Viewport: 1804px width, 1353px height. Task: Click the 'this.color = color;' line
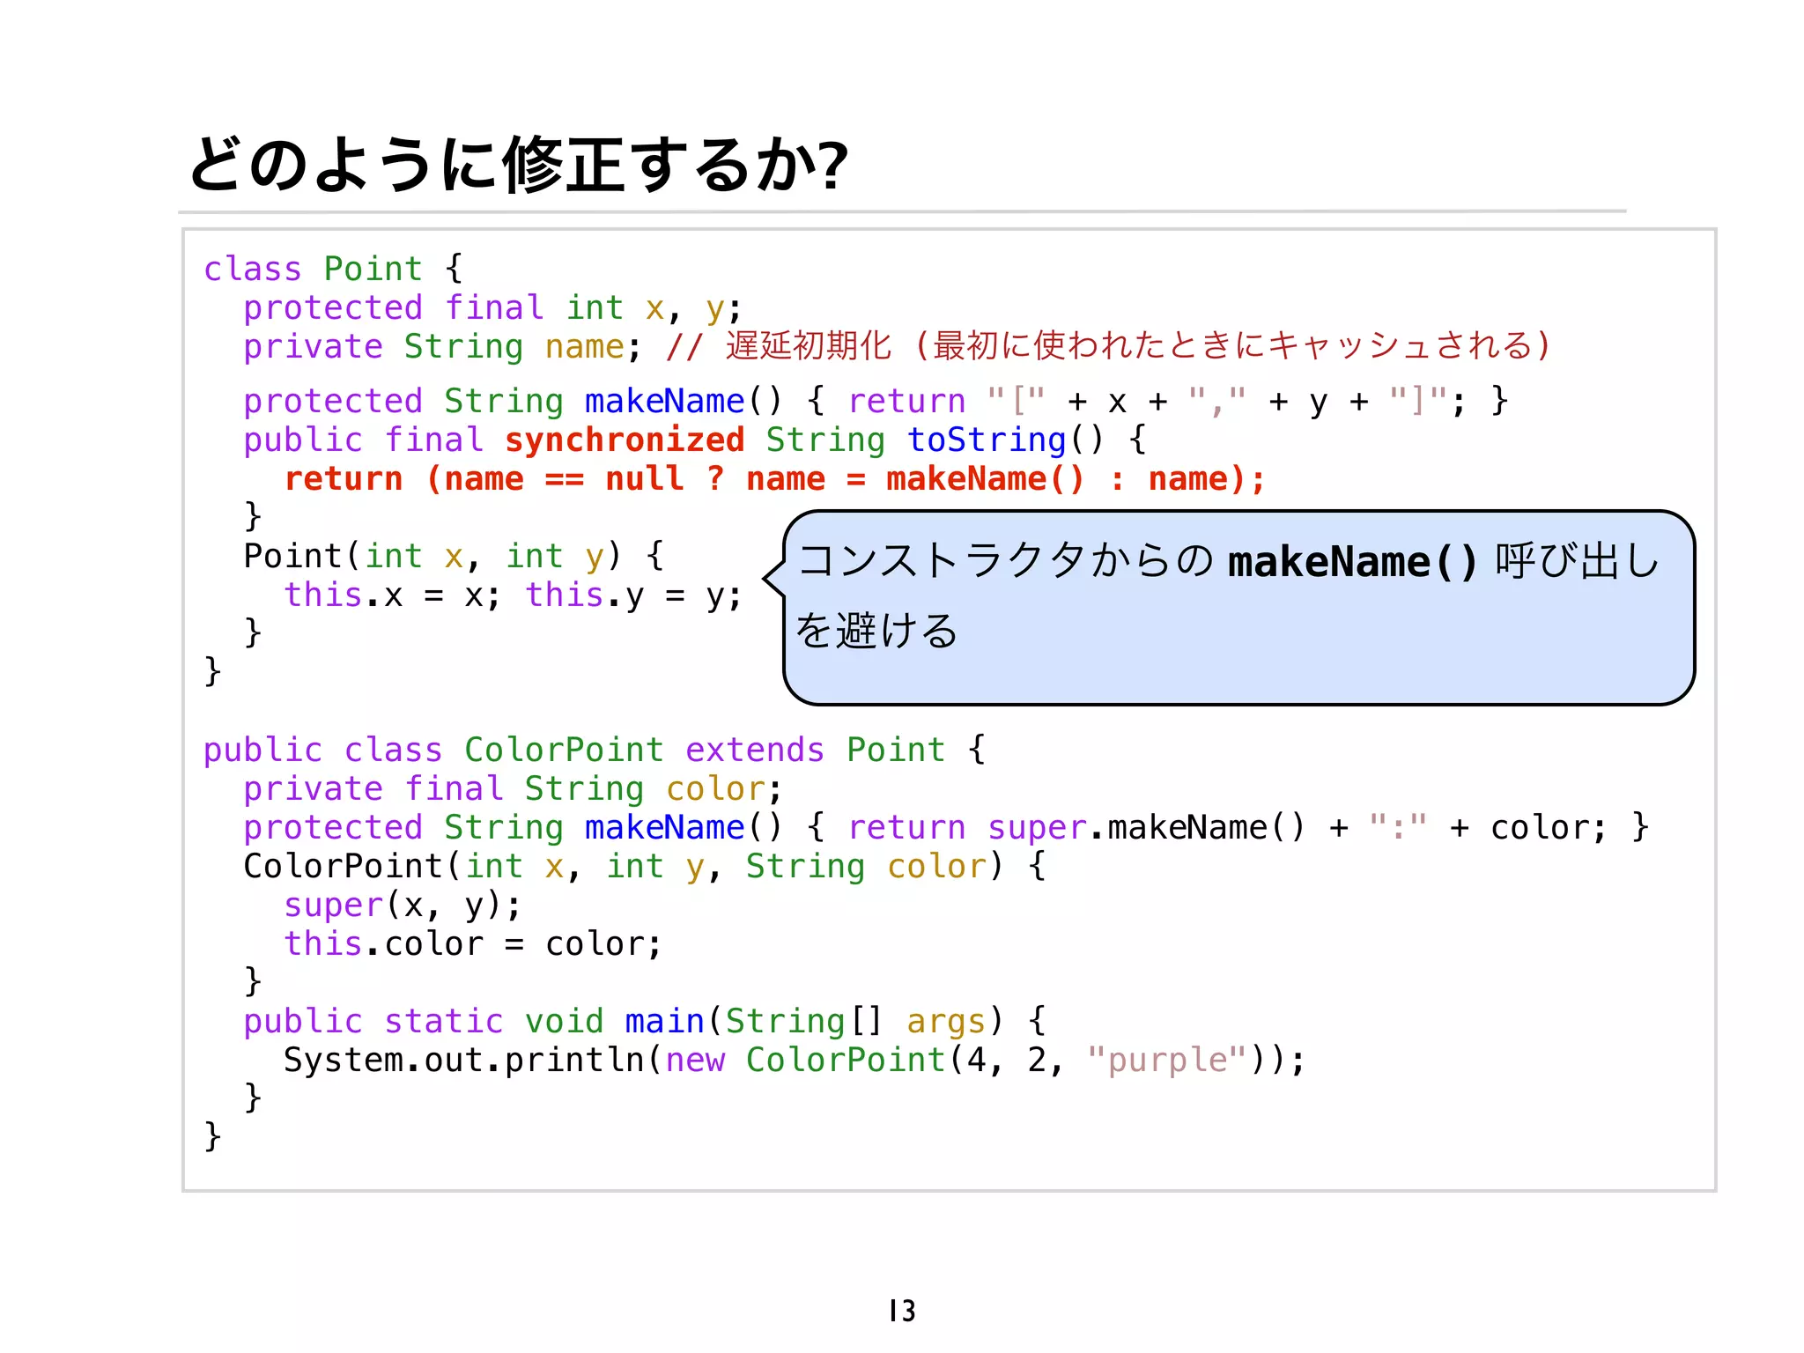tap(472, 943)
